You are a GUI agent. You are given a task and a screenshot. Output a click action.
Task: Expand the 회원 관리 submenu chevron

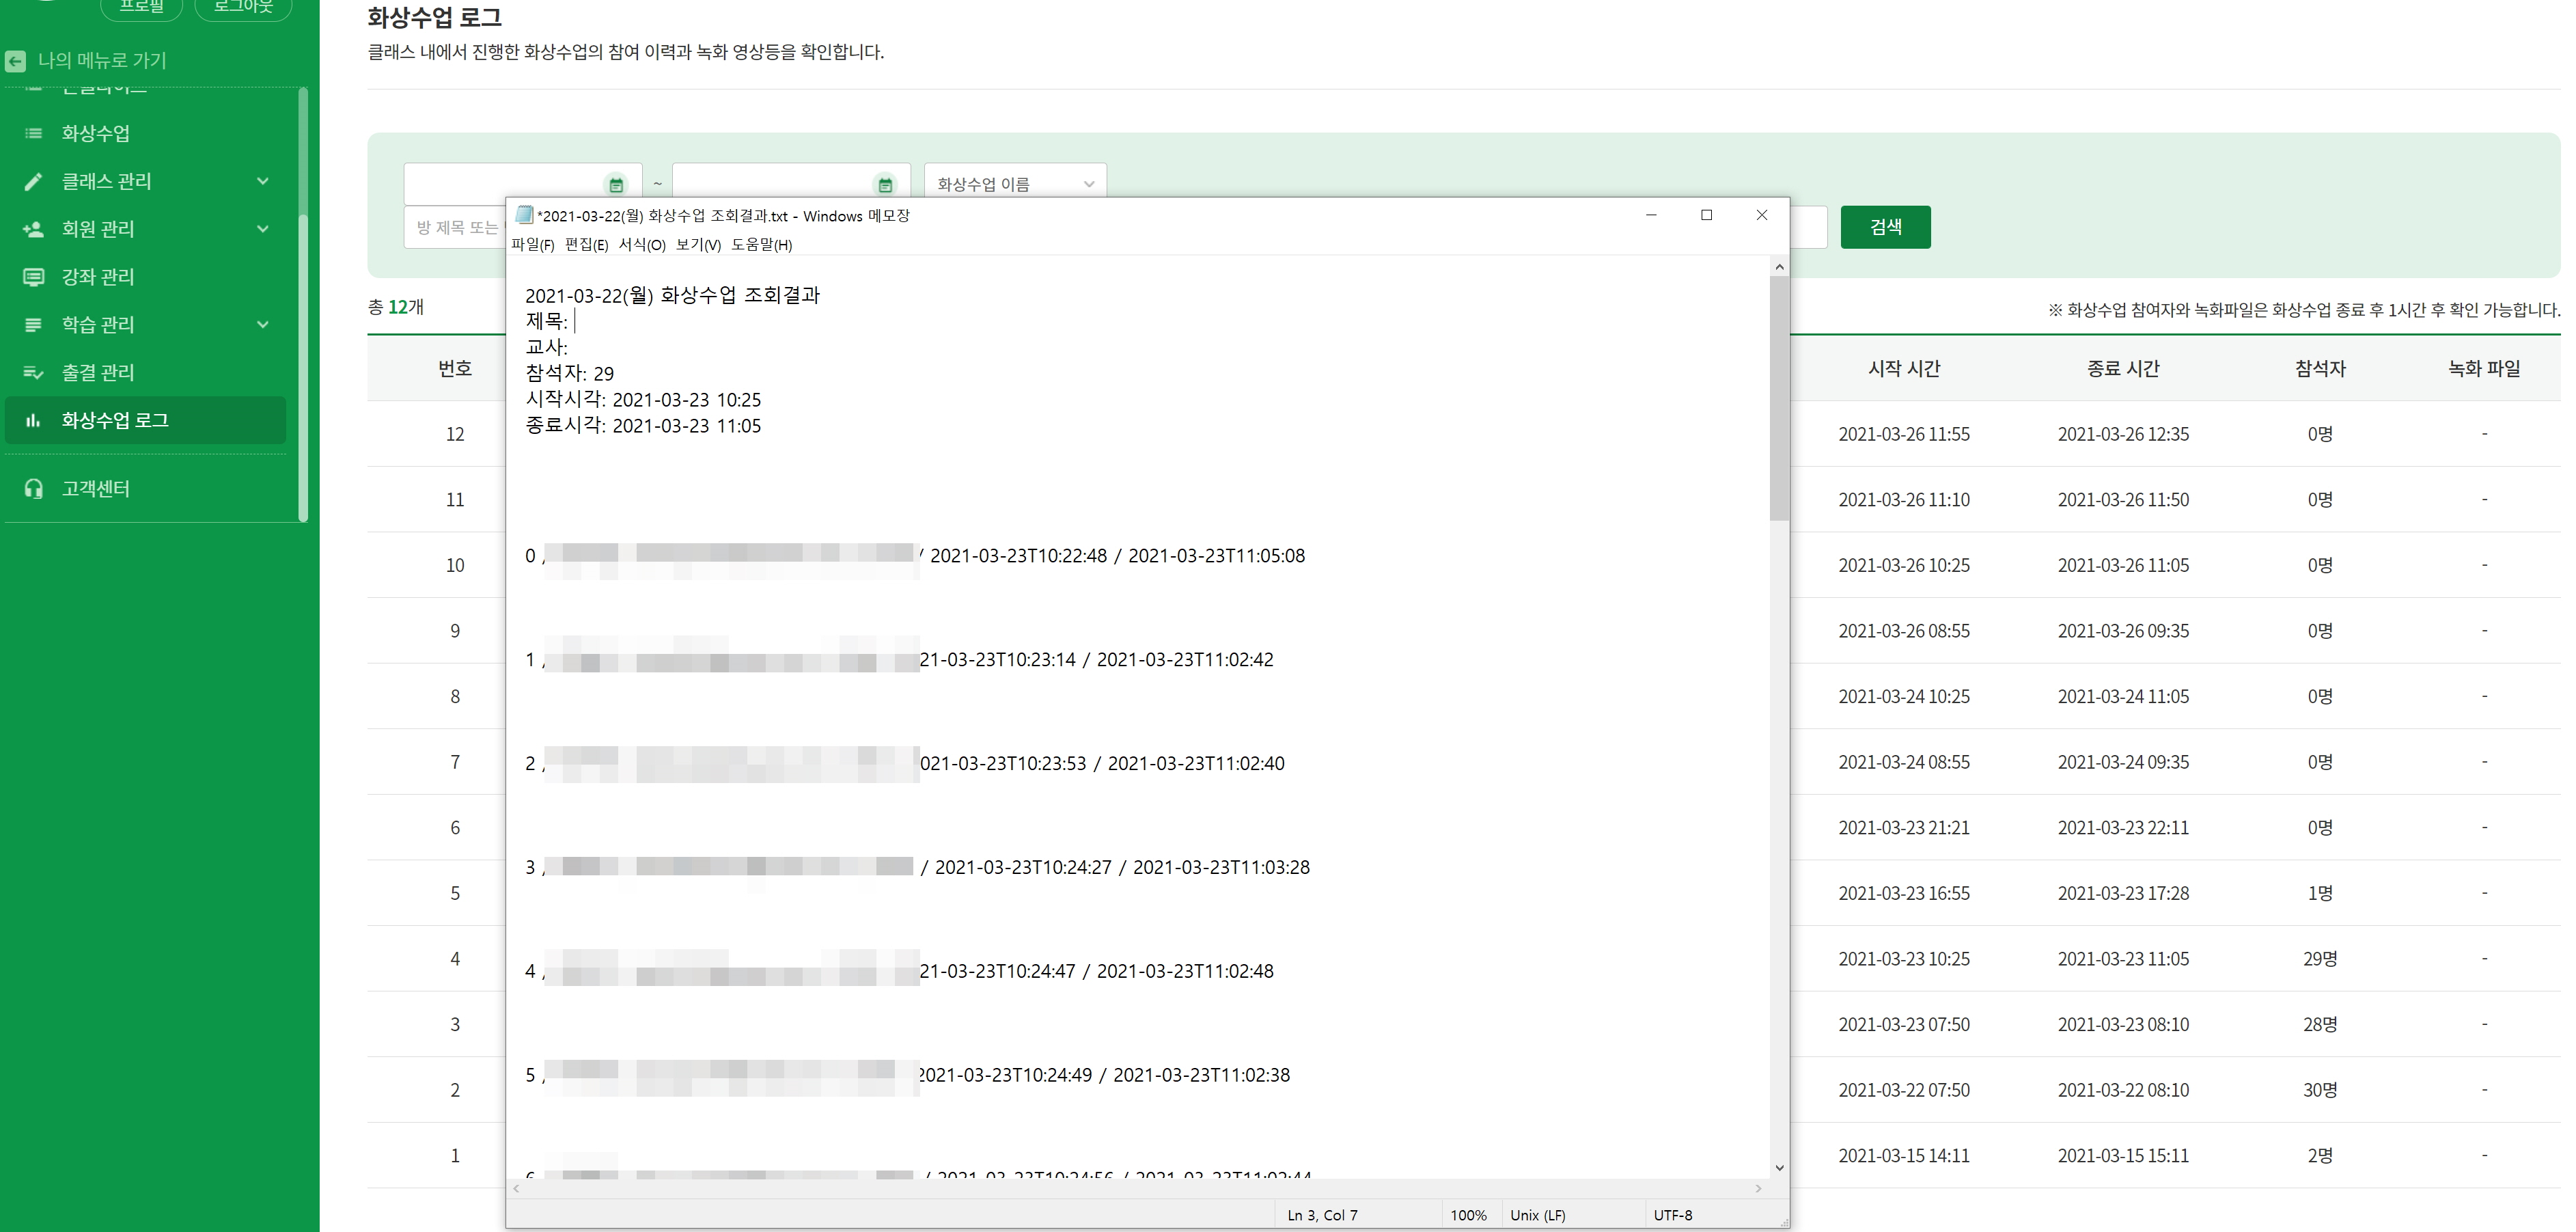point(263,229)
